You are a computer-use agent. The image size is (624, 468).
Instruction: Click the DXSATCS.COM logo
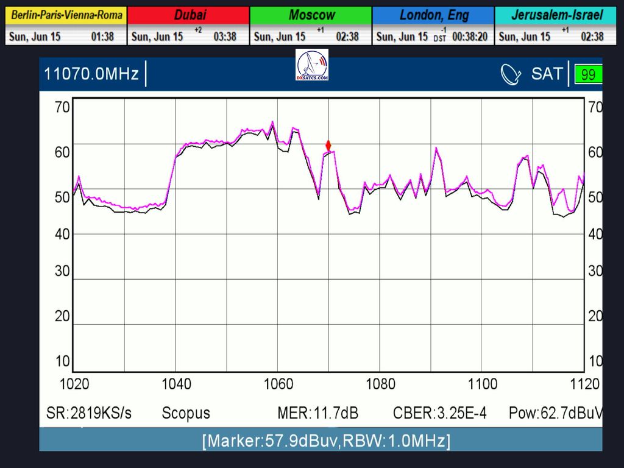(x=312, y=65)
